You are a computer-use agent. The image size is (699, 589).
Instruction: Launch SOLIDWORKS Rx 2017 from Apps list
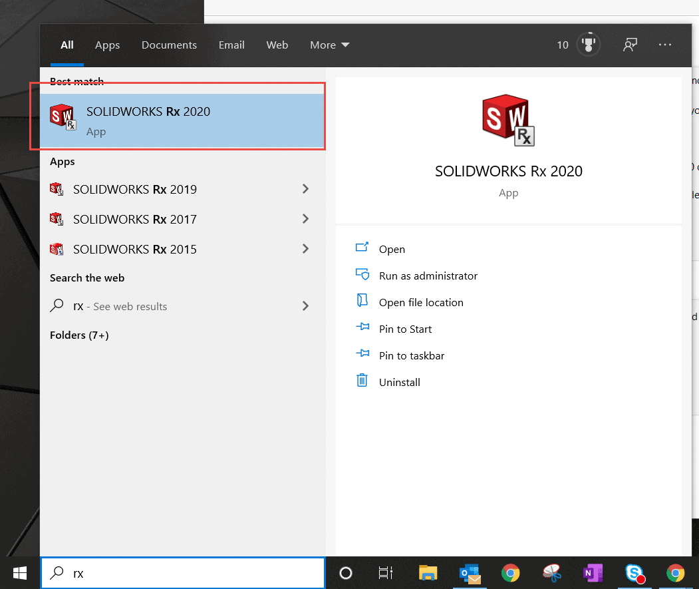click(x=134, y=219)
